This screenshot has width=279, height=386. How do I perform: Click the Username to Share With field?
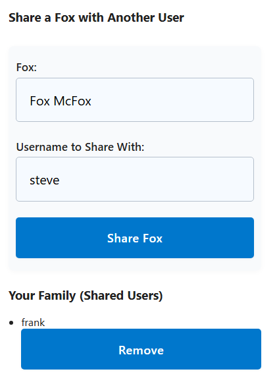[x=135, y=179]
